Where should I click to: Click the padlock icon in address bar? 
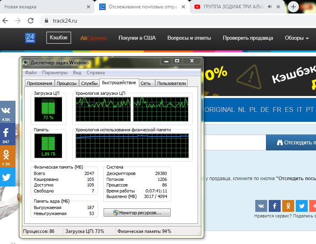coord(46,21)
